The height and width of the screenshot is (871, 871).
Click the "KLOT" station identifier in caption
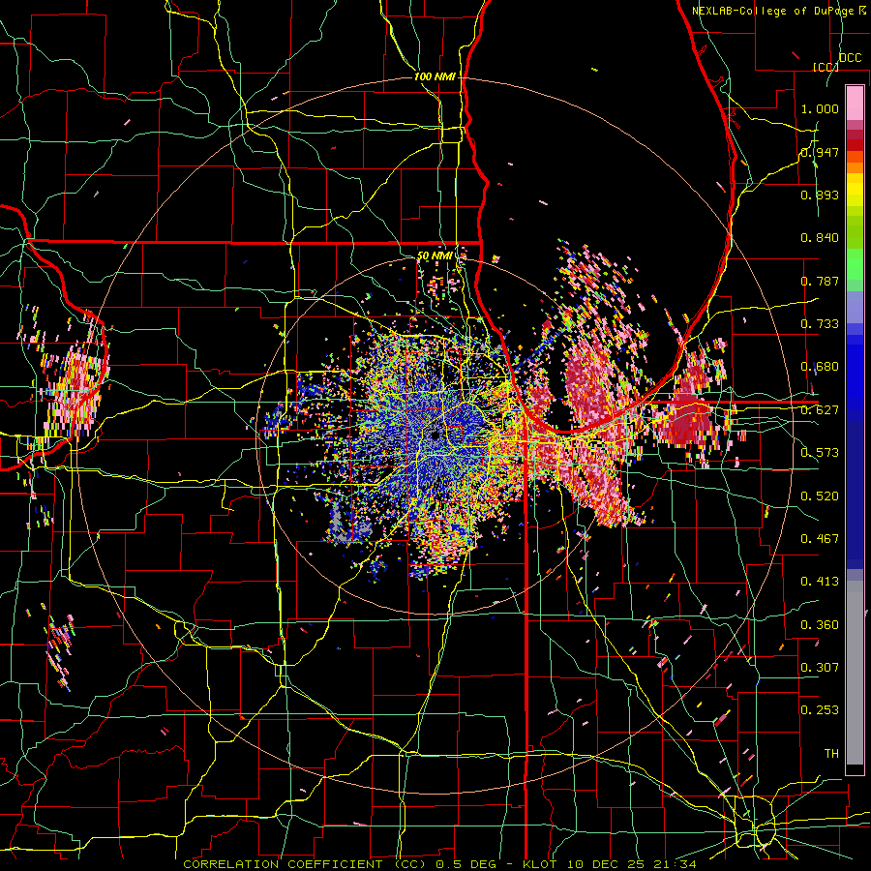(x=539, y=864)
